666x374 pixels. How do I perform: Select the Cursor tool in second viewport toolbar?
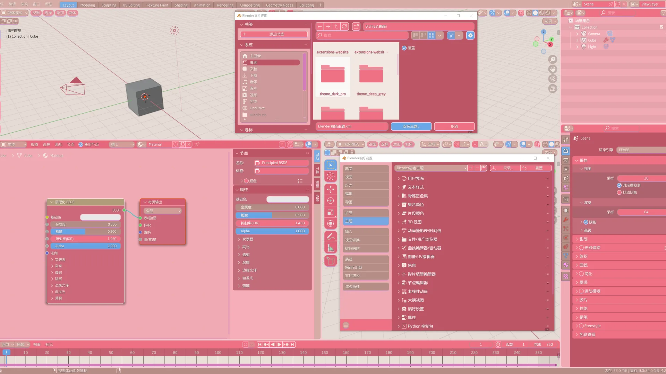(x=331, y=177)
